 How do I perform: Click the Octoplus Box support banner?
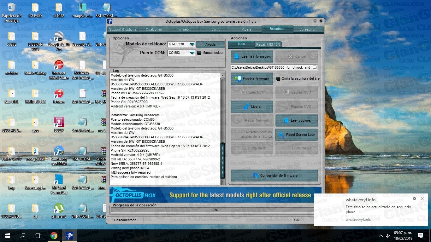click(215, 195)
